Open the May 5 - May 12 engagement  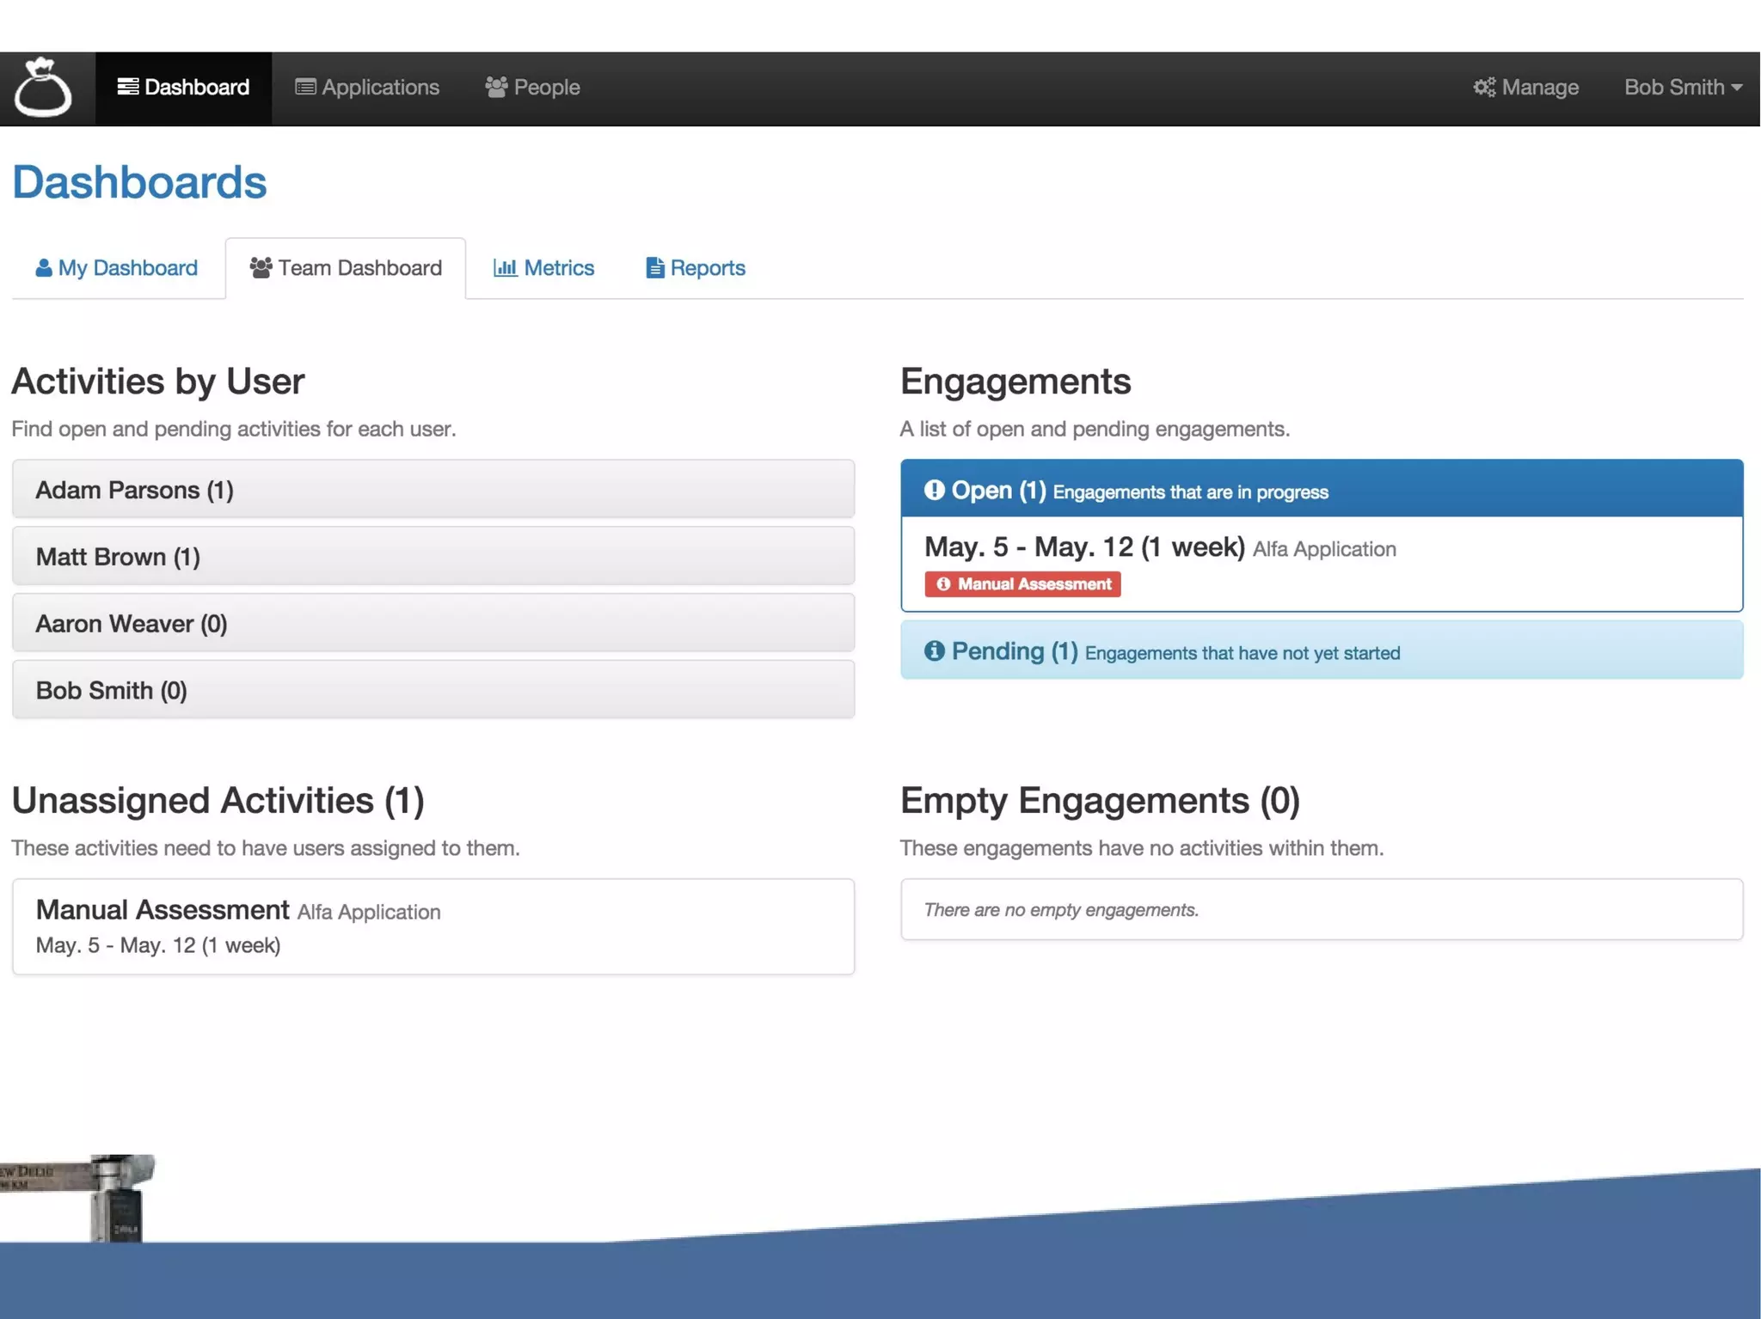1083,547
